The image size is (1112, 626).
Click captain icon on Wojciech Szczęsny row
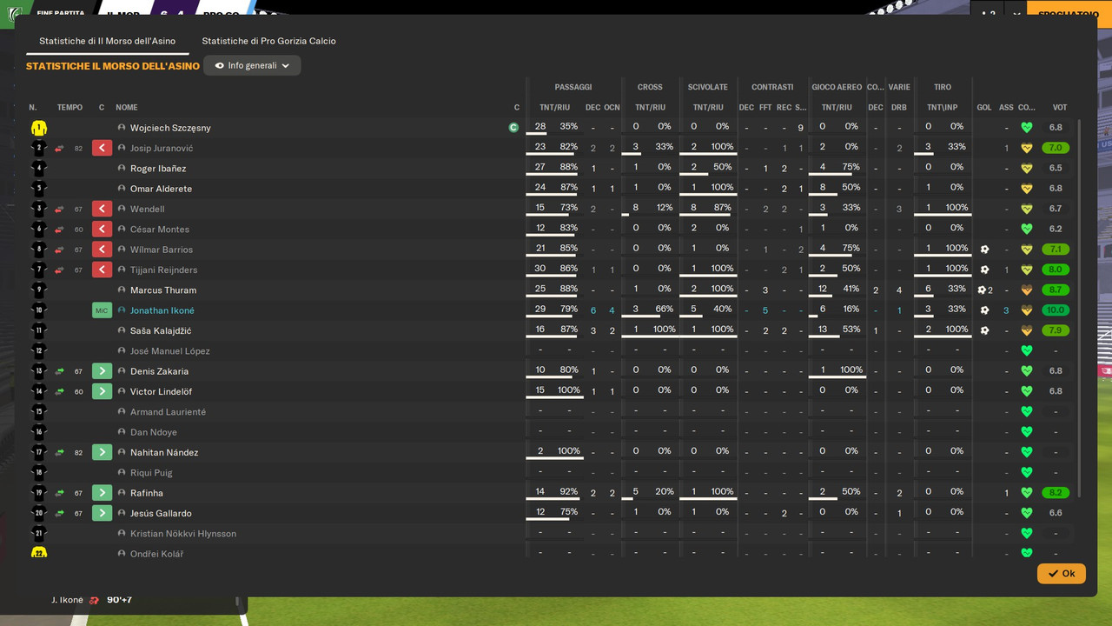point(513,128)
